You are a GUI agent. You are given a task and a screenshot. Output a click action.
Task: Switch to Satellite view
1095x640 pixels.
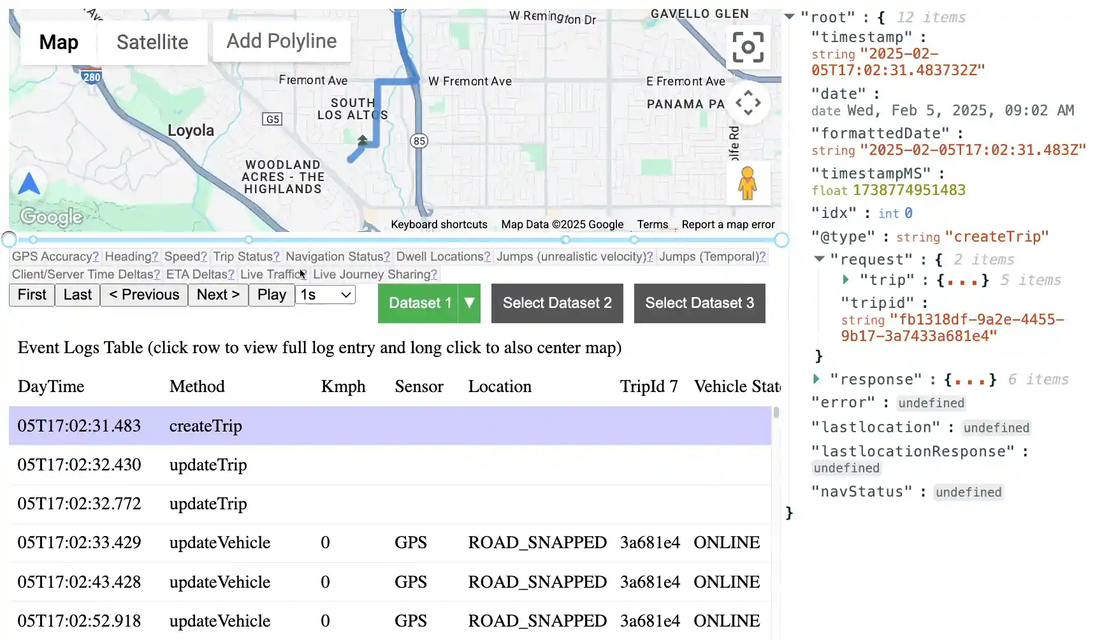coord(152,42)
